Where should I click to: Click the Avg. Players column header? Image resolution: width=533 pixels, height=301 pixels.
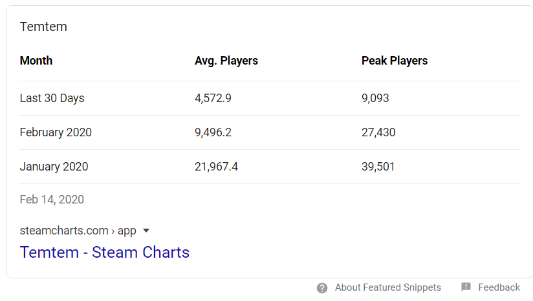[x=226, y=61]
